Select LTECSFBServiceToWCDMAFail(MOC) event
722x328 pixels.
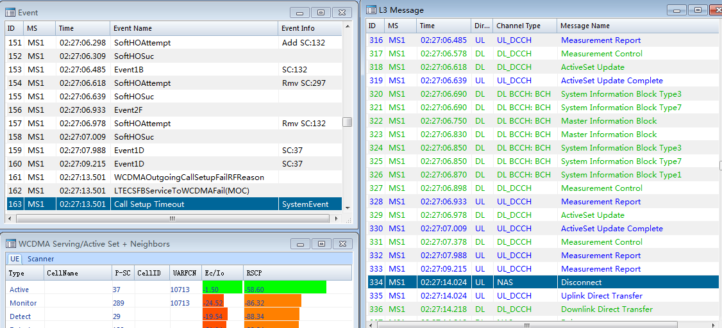click(x=174, y=190)
